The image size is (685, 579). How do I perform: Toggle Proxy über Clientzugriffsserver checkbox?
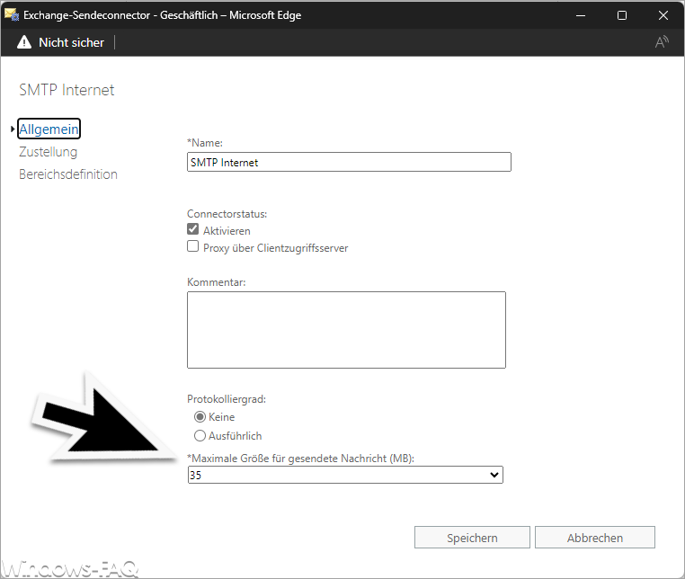(x=192, y=246)
